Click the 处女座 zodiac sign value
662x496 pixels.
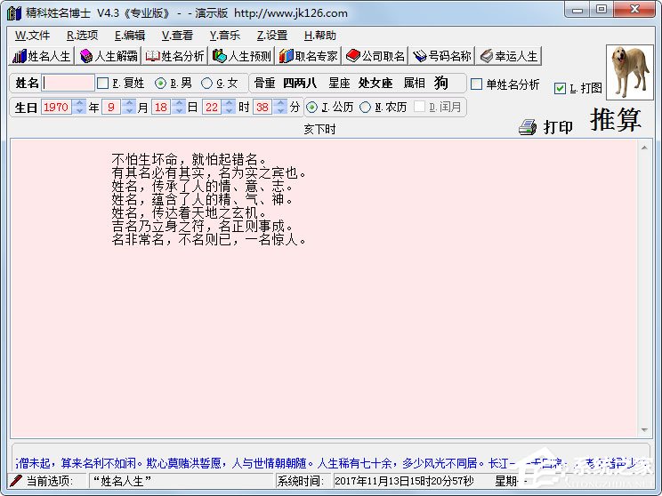[375, 83]
